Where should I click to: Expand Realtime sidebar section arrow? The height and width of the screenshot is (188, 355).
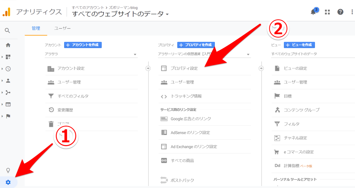2,69
